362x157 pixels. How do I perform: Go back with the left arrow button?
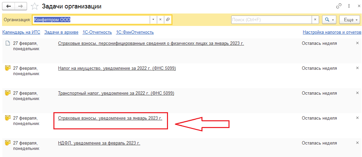(8, 6)
